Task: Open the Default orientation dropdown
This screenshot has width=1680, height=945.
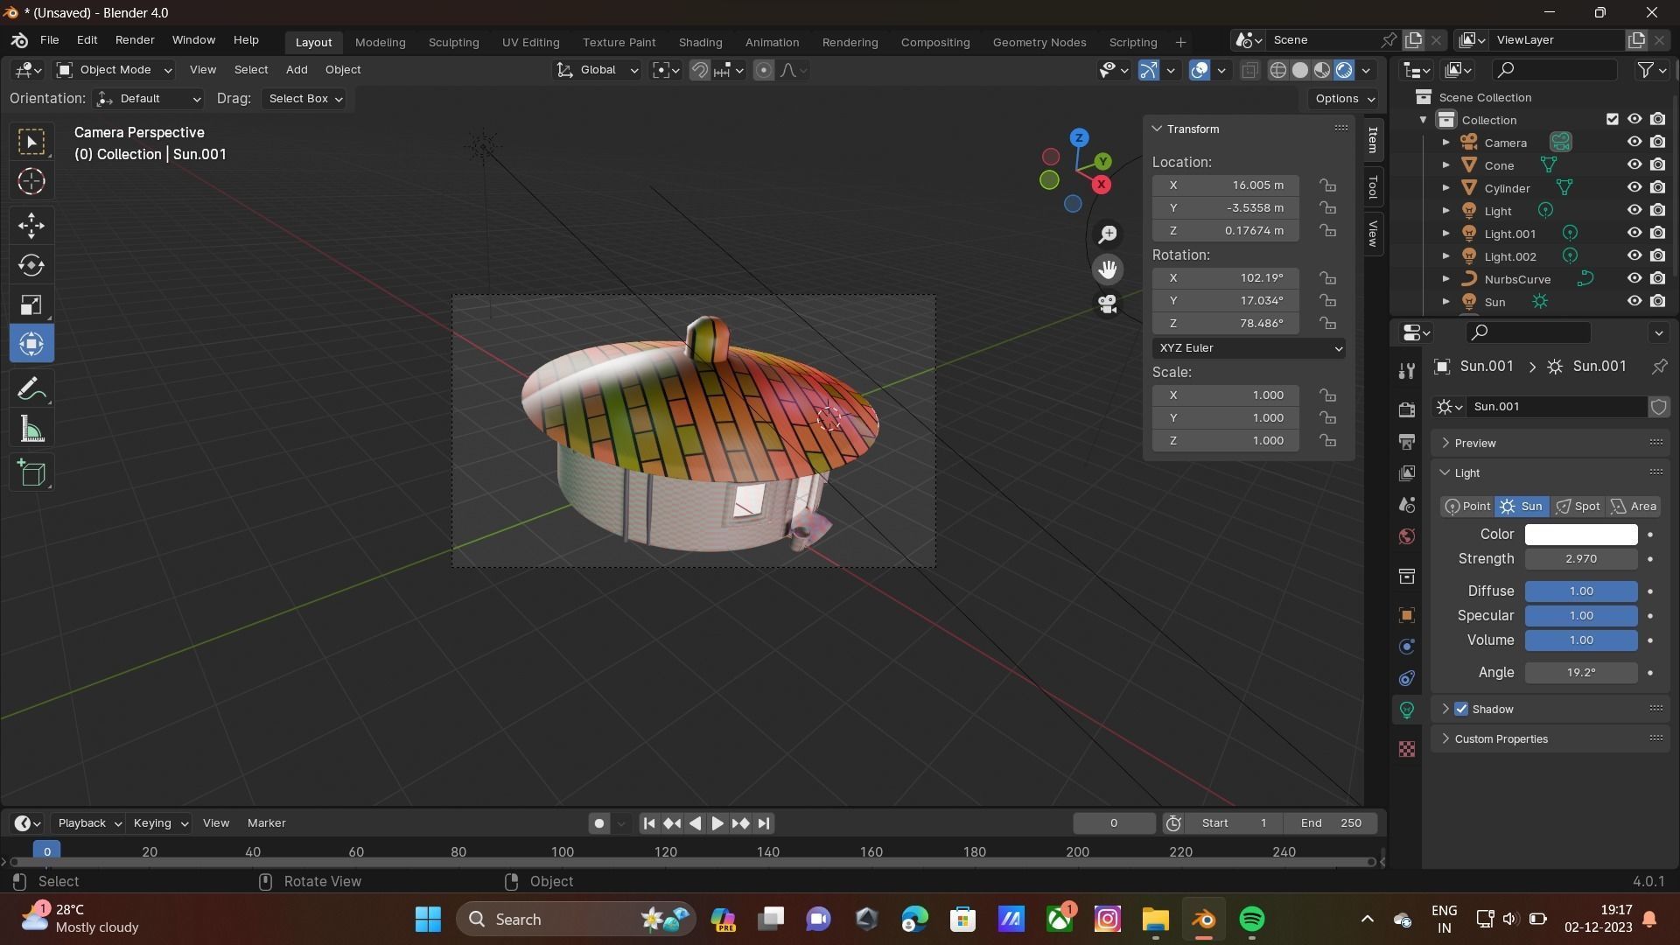Action: click(149, 99)
